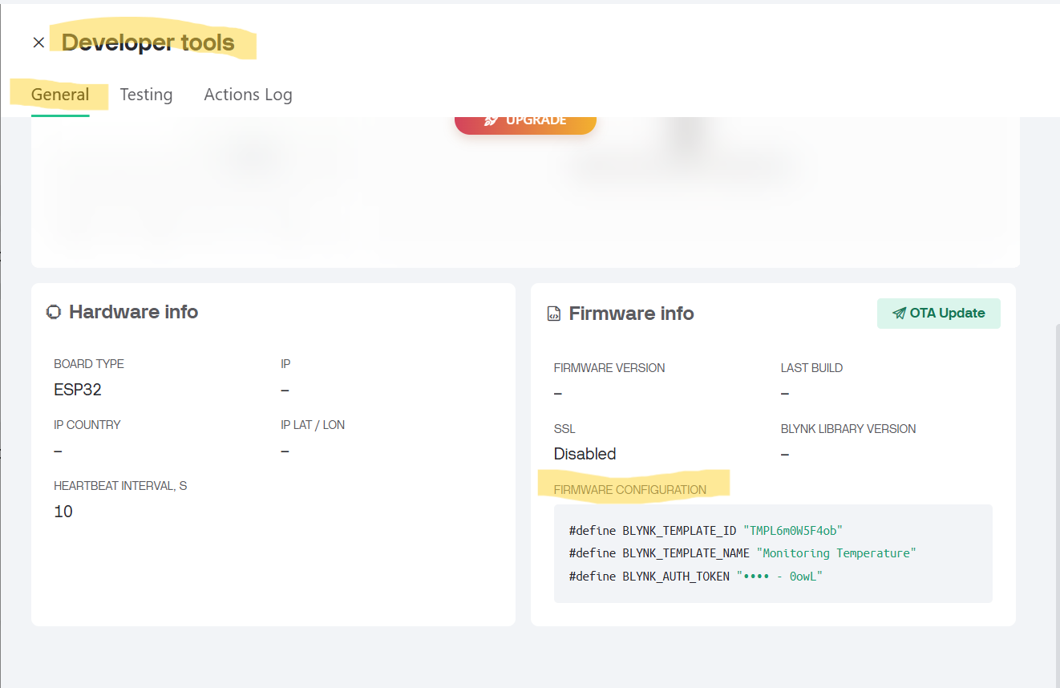Click the rocket icon on UPGRADE button

click(492, 120)
